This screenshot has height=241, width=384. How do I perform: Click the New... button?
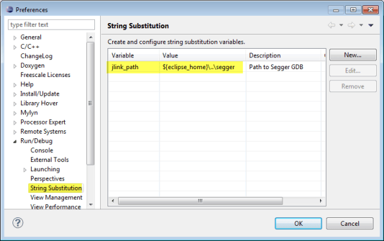click(352, 55)
